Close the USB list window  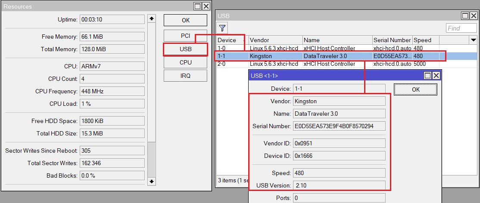[x=474, y=15]
